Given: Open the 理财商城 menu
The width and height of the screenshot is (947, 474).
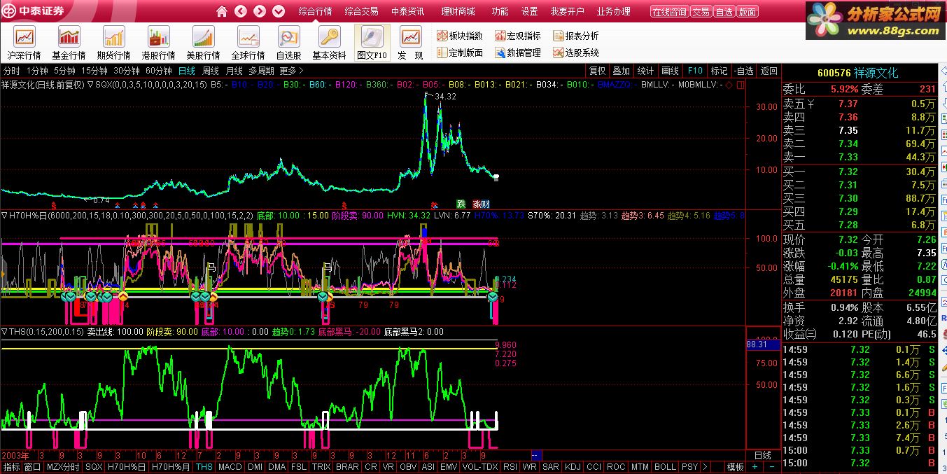Looking at the screenshot, I should pyautogui.click(x=458, y=11).
